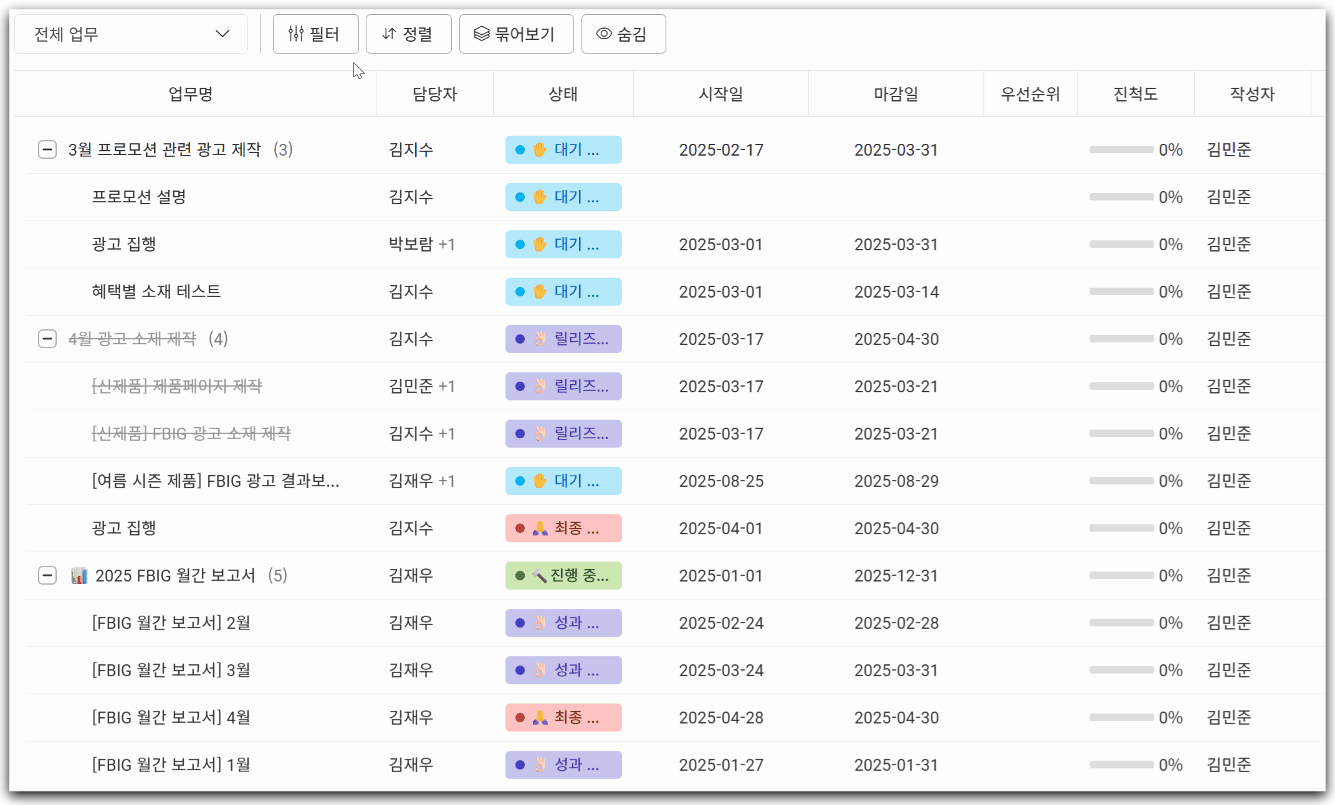Screen dimensions: 1335x805
Task: Click progress bar of [FBIG 월간 보고서] 1월
Action: coord(1121,765)
